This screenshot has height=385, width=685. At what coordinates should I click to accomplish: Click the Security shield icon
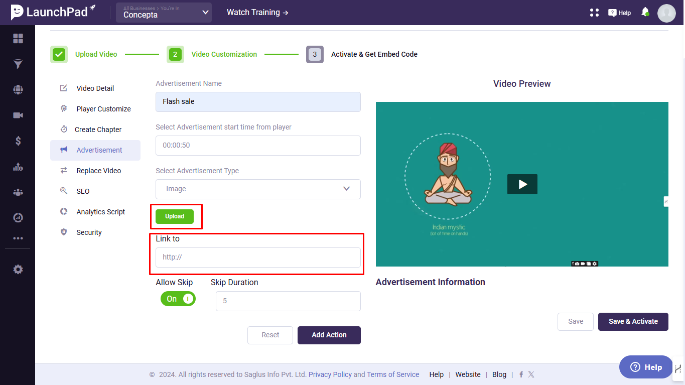[x=64, y=232]
